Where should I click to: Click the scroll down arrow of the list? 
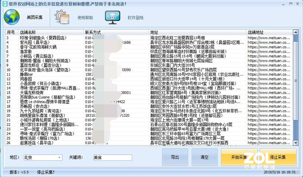click(295, 143)
